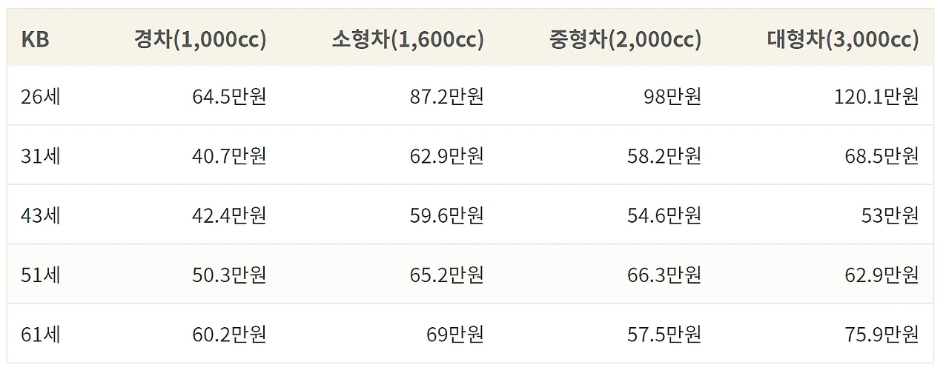949x376 pixels.
Task: Select the 40.7만원 cell
Action: point(229,155)
